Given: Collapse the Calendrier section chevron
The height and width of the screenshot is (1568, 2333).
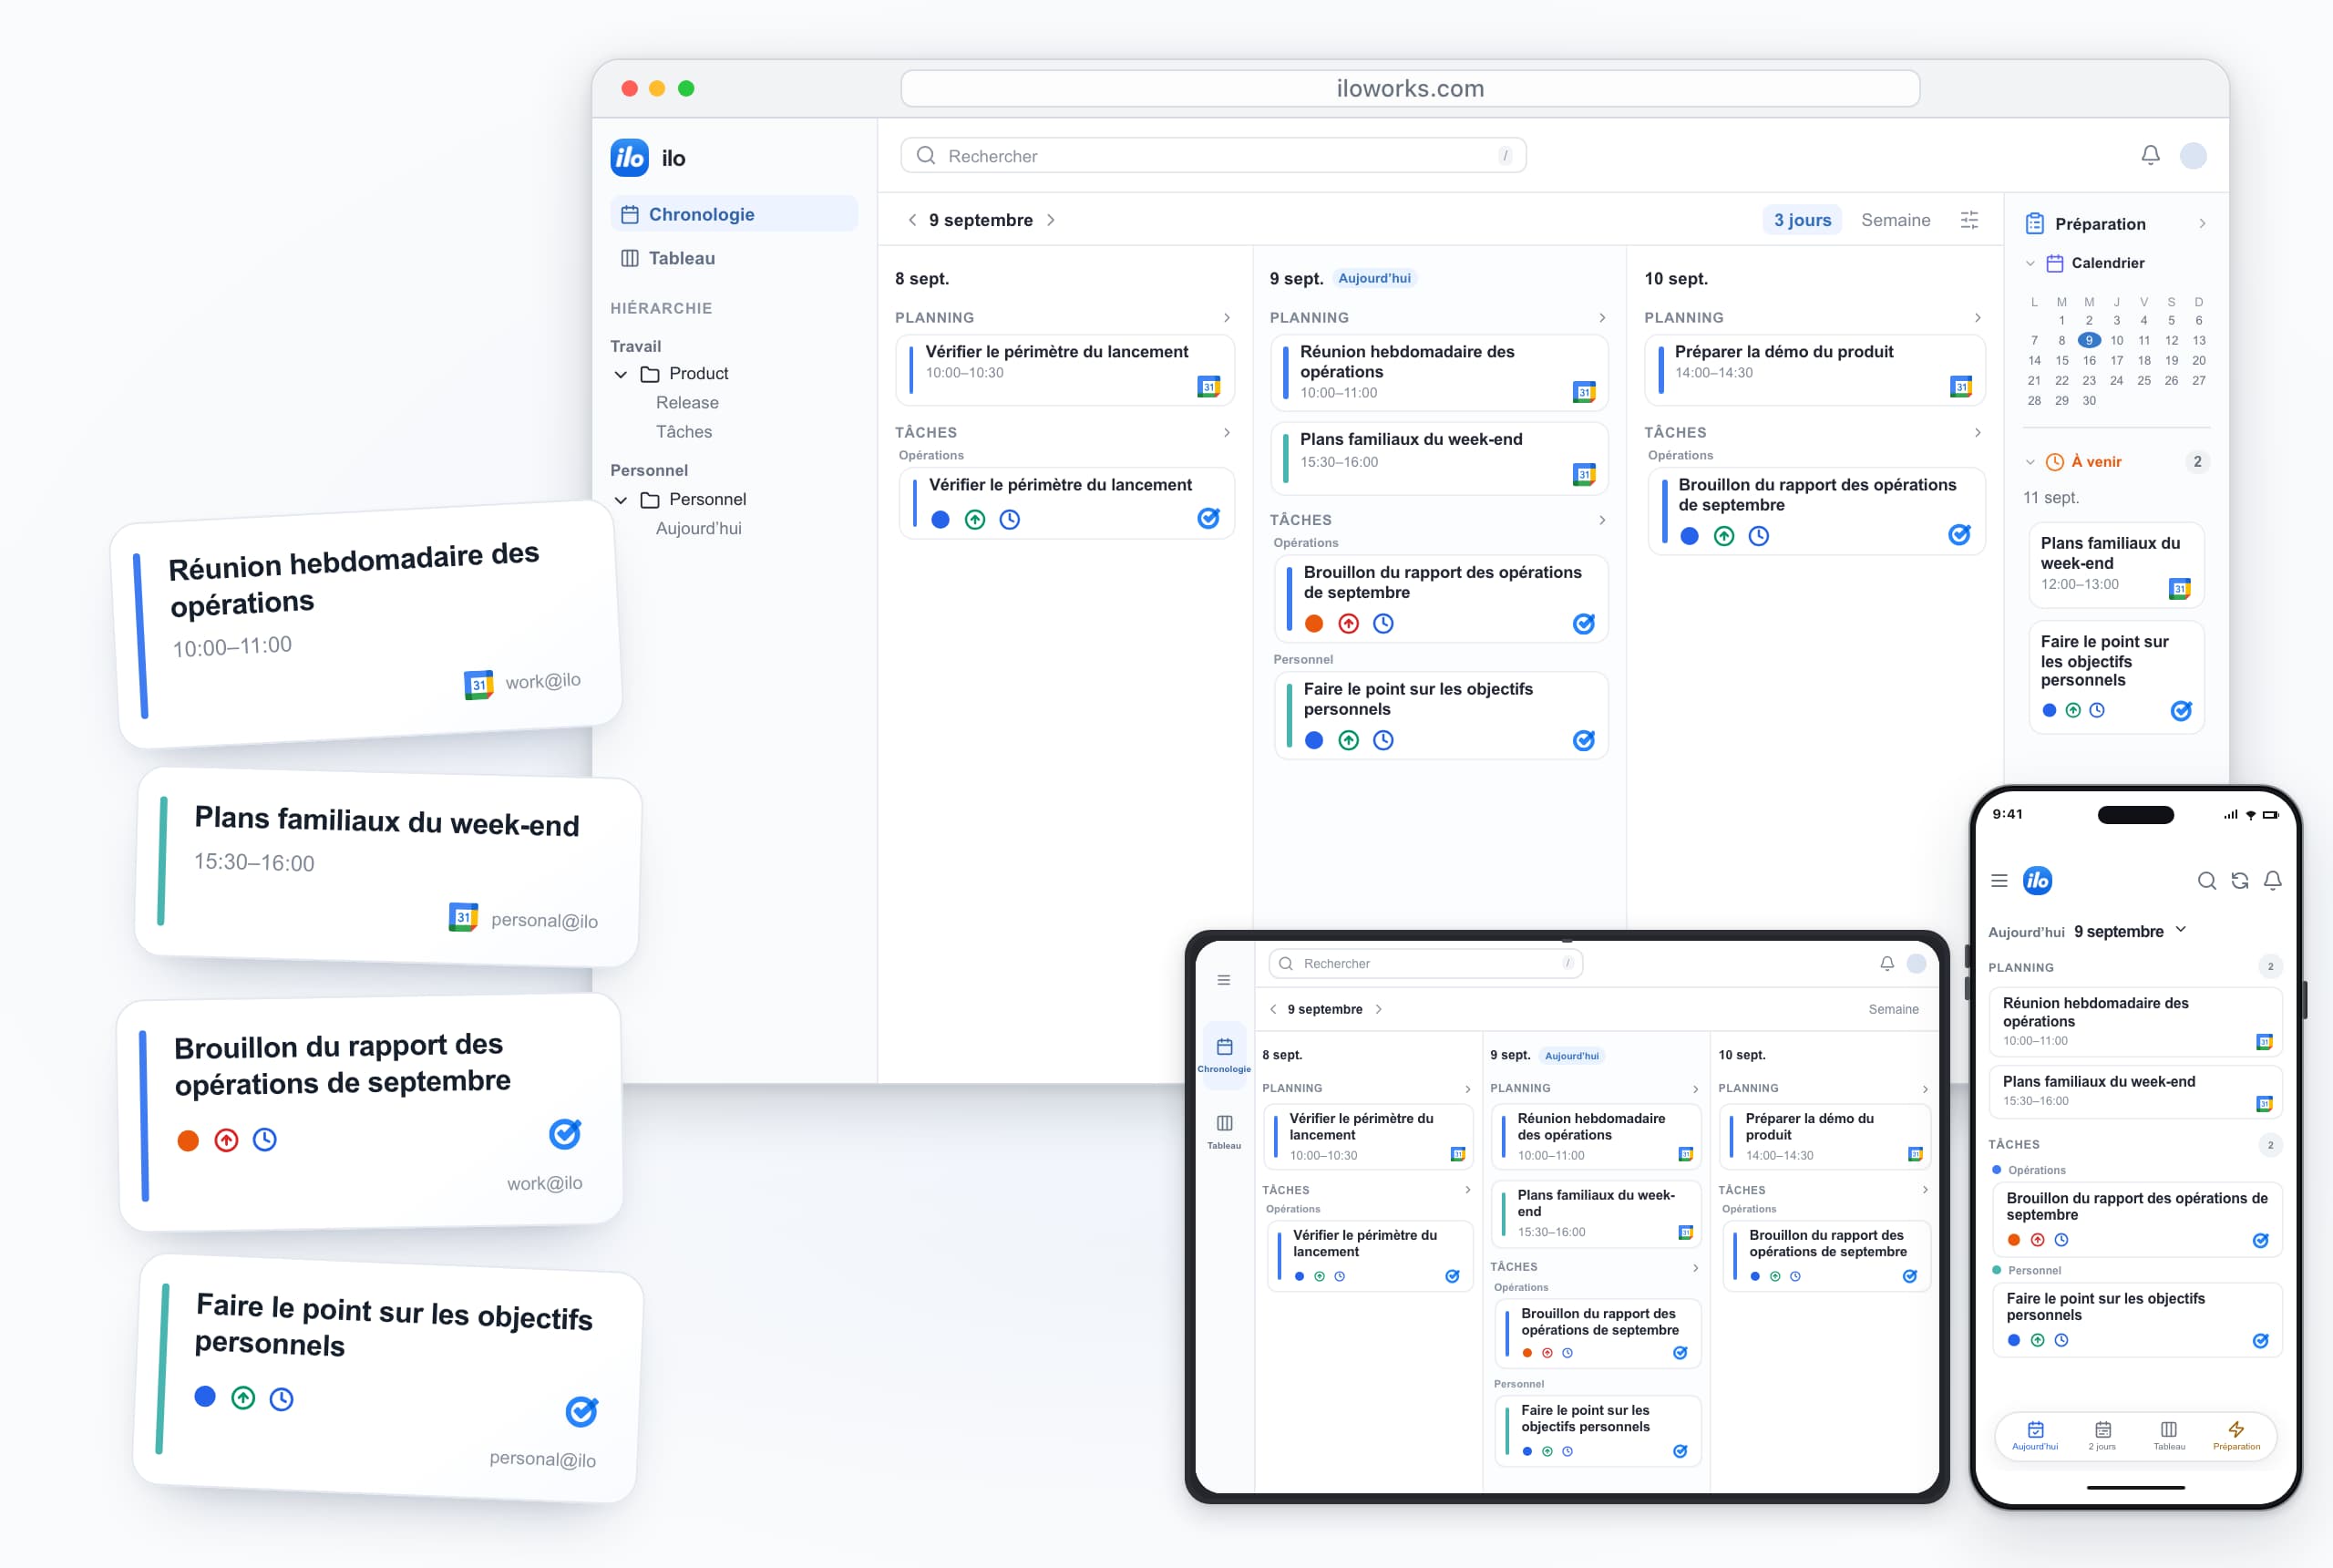Looking at the screenshot, I should tap(2030, 264).
